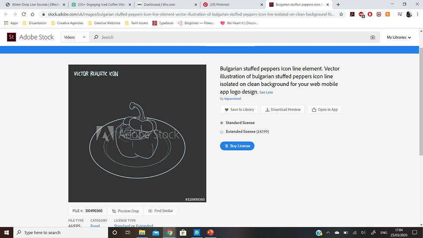Show hidden system tray icons
Screen dimensions: 423x238
[x=328, y=232]
